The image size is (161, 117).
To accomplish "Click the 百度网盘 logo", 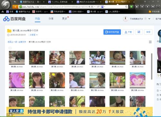I will click(14, 19).
